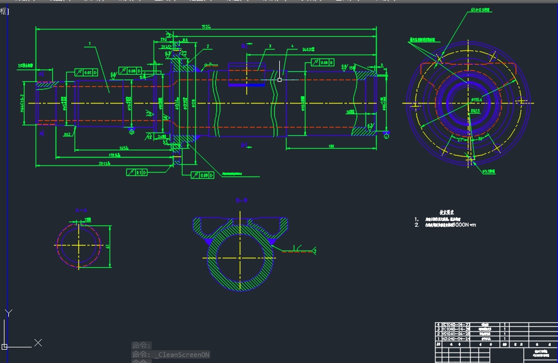Select the 8.5 flange thickness dimension
This screenshot has height=363, width=558.
click(x=185, y=40)
